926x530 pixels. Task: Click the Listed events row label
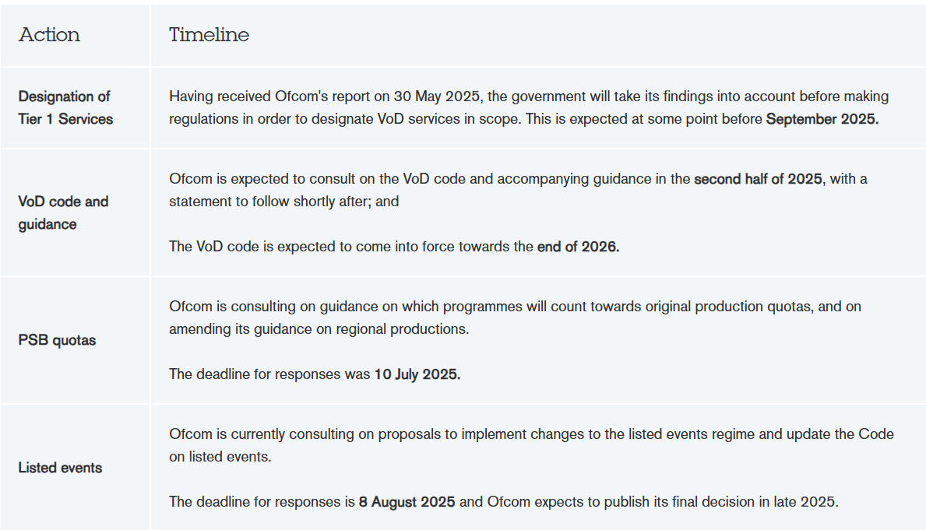point(60,468)
